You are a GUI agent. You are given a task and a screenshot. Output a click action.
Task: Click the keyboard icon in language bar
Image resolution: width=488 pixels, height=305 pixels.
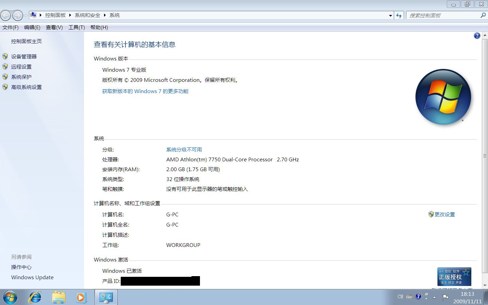click(409, 297)
